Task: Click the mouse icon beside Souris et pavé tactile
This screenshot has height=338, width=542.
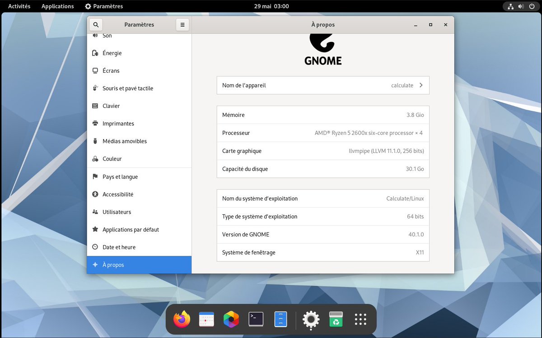Action: [95, 88]
